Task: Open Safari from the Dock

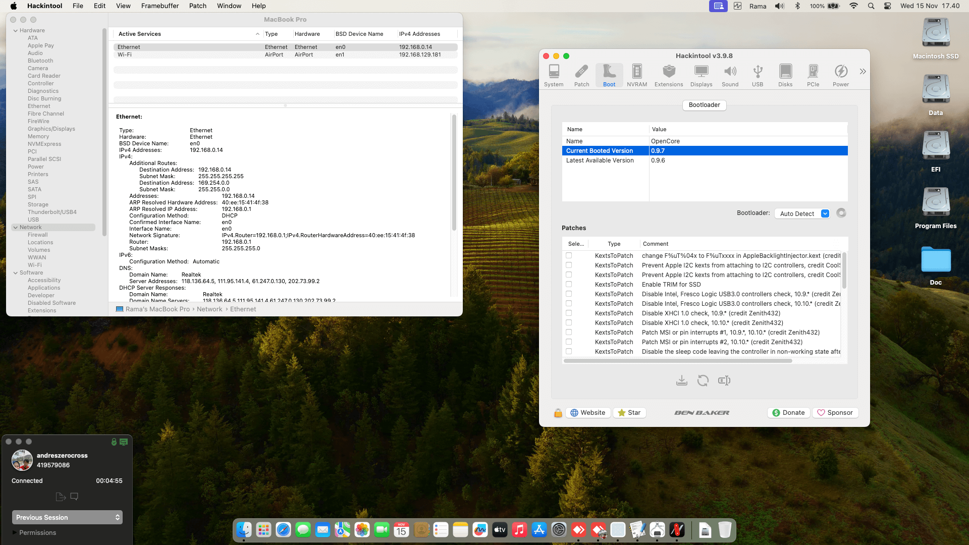Action: pos(283,530)
